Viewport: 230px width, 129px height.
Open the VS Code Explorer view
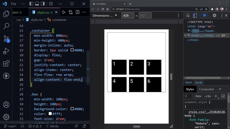point(6,14)
